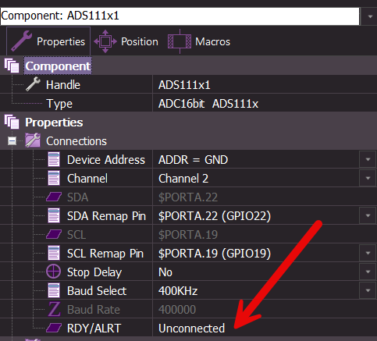Open the Component selector dropdown arrow

coord(370,16)
